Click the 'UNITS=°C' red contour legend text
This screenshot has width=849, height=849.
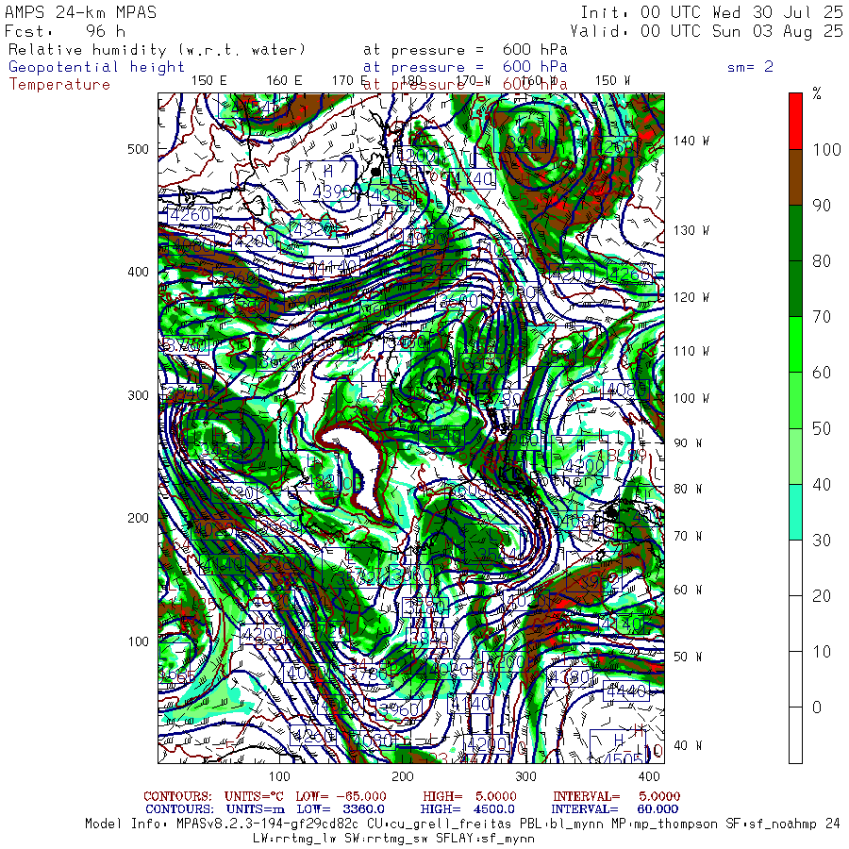[x=256, y=796]
